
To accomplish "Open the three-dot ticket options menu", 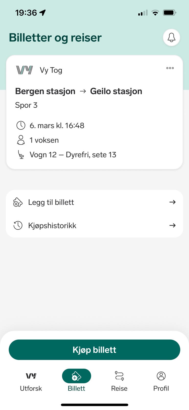I will click(x=170, y=68).
